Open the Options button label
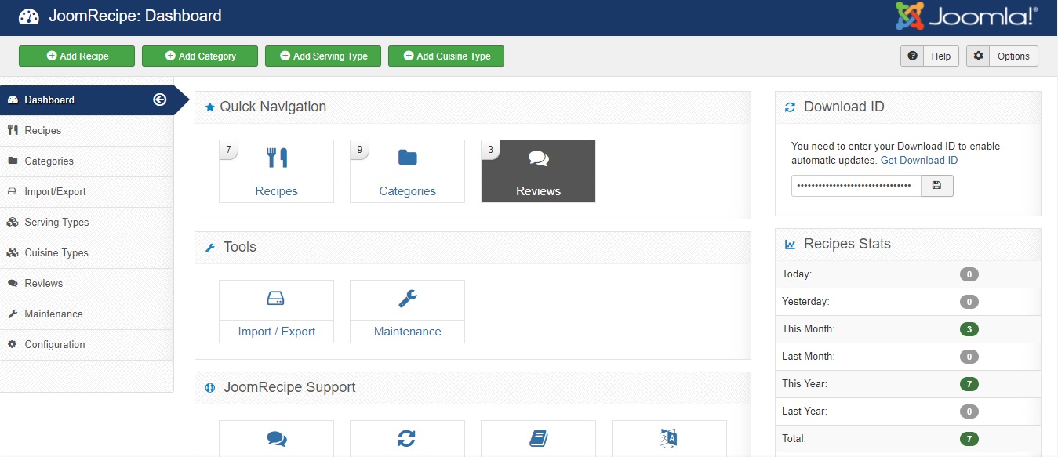 click(1013, 56)
